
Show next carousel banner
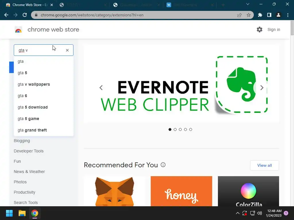click(262, 88)
